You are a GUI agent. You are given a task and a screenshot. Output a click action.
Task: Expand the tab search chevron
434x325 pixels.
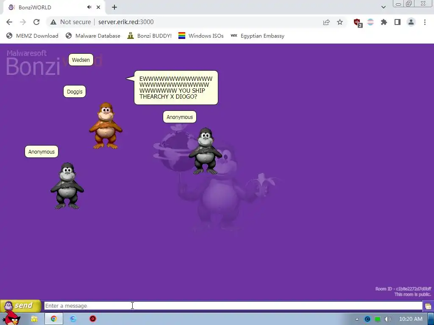click(383, 7)
